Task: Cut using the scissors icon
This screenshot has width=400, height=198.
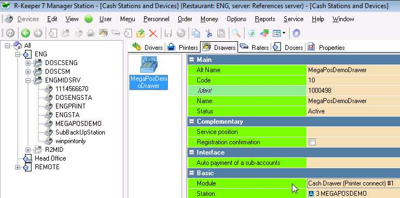Action: (x=209, y=33)
